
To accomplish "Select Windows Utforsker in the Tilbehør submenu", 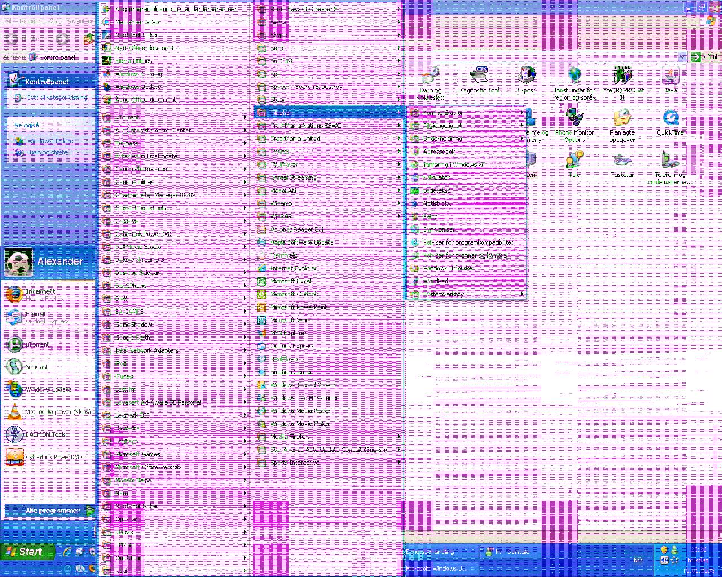I will (466, 268).
